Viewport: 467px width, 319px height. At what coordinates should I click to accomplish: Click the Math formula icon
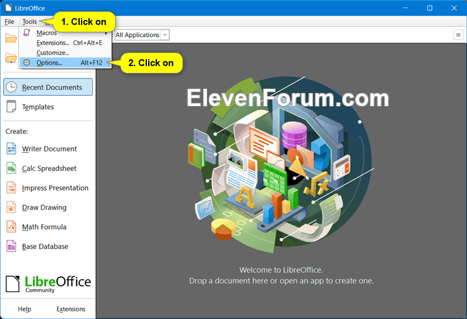tap(11, 227)
